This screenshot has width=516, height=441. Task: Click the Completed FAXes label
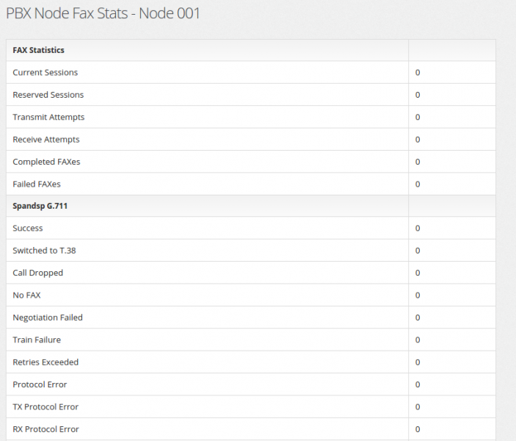coord(46,162)
